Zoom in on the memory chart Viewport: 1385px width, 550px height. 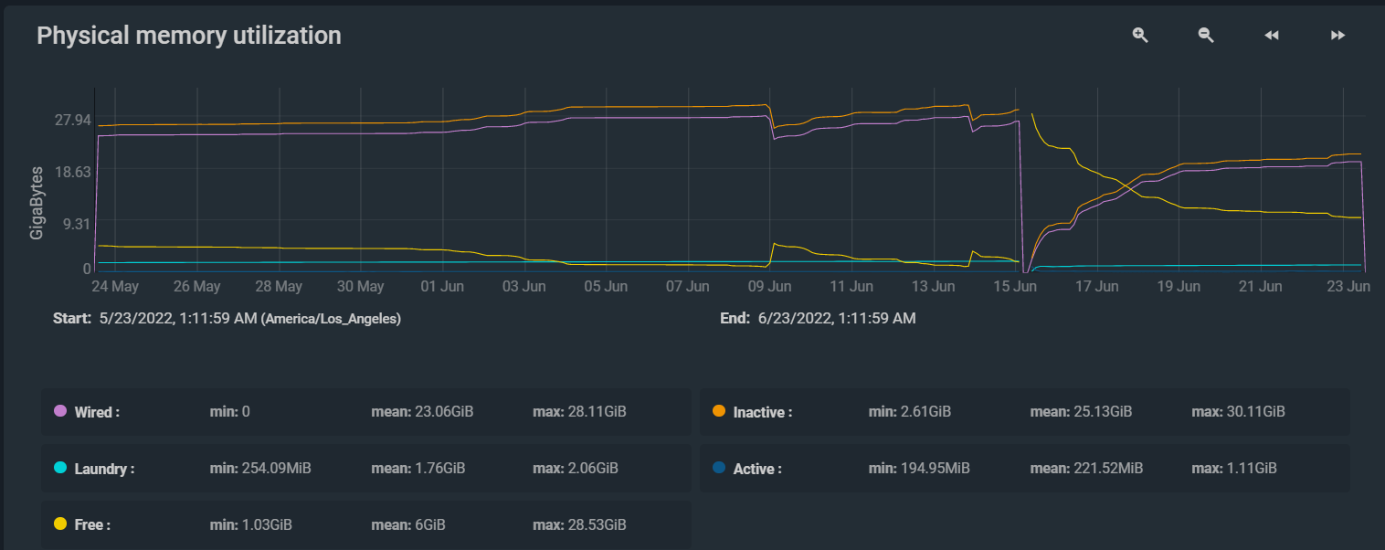click(1140, 35)
